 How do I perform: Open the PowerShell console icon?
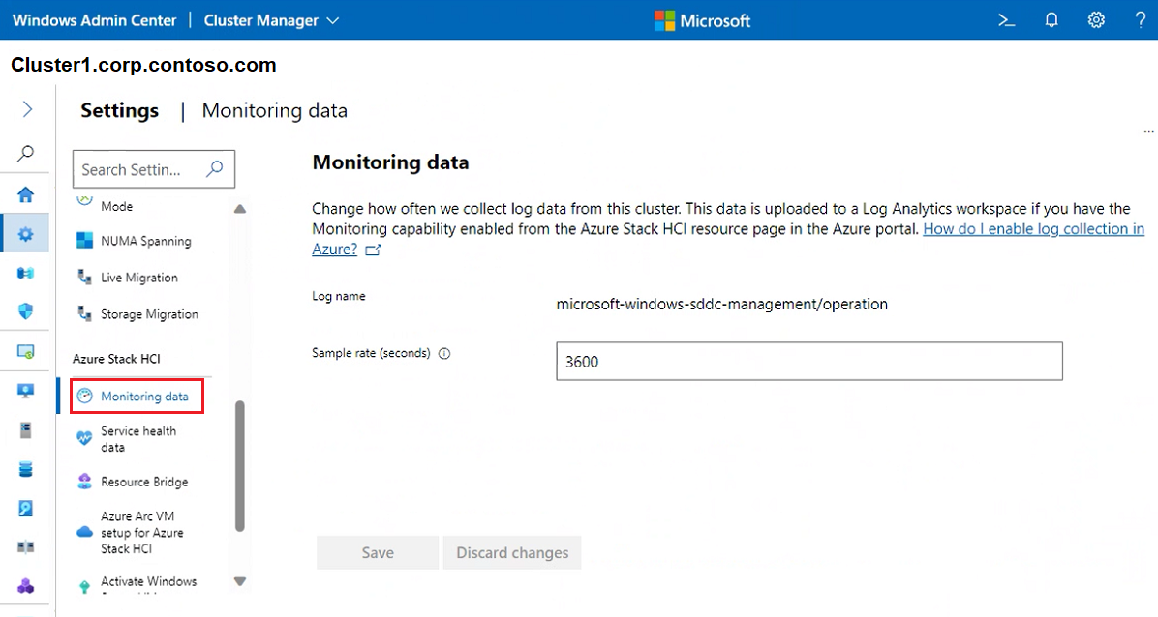coord(1007,20)
